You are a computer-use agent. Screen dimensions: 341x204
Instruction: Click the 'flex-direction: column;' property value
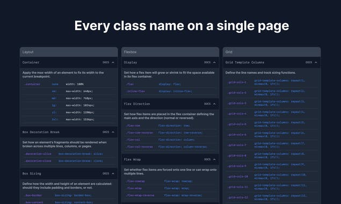(176, 140)
